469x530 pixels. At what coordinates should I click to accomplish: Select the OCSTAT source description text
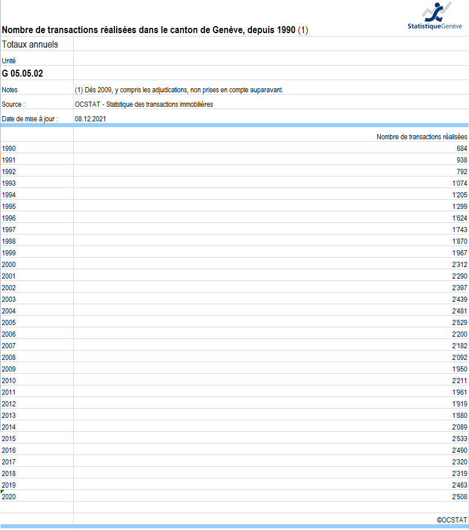click(143, 104)
